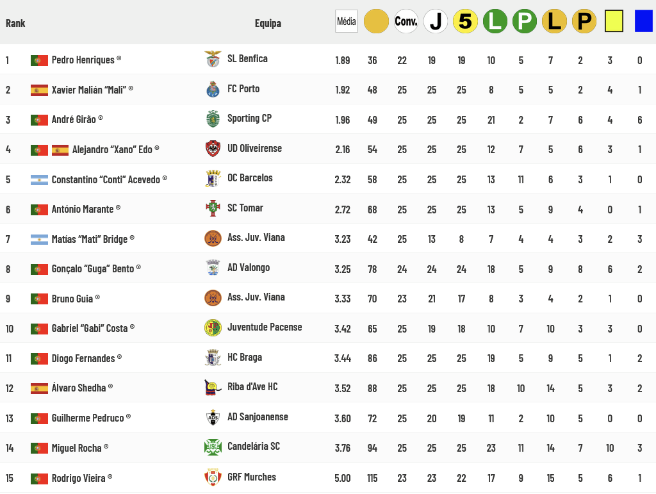The width and height of the screenshot is (656, 494).
Task: Click Spain flag next to Álvaro Shedha
Action: (39, 388)
